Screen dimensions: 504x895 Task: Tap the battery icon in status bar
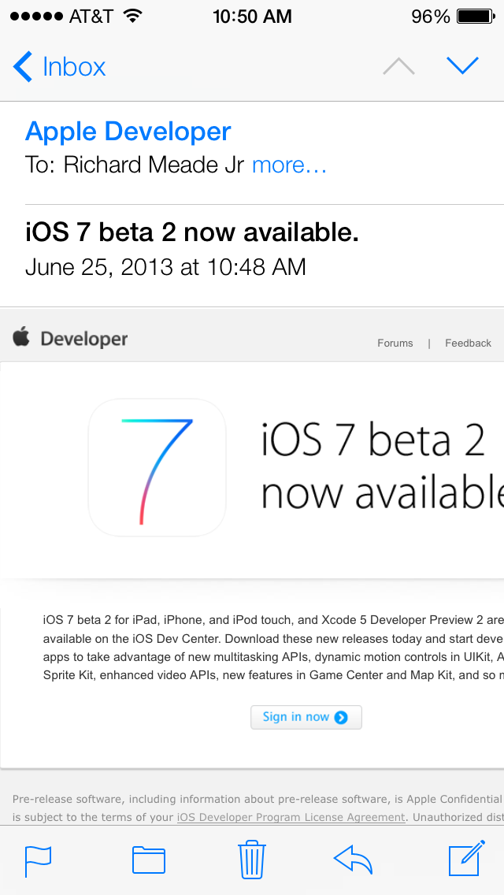point(475,17)
